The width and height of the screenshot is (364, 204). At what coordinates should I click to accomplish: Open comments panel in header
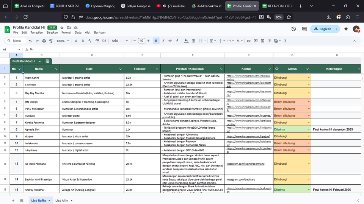pos(304,29)
